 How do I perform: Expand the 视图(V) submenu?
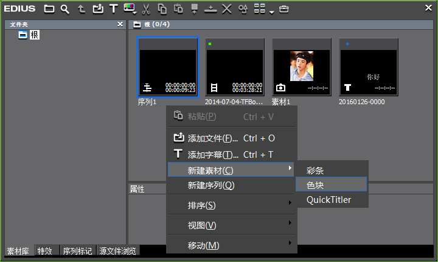click(x=232, y=225)
